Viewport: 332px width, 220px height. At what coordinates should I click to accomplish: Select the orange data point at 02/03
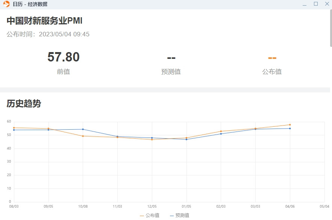pyautogui.click(x=221, y=131)
